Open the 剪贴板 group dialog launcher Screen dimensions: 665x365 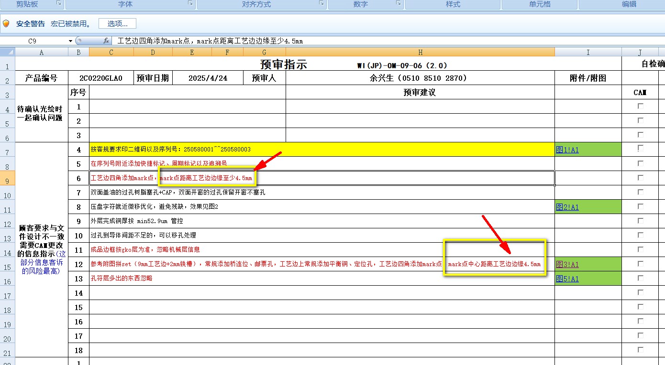[x=59, y=3]
